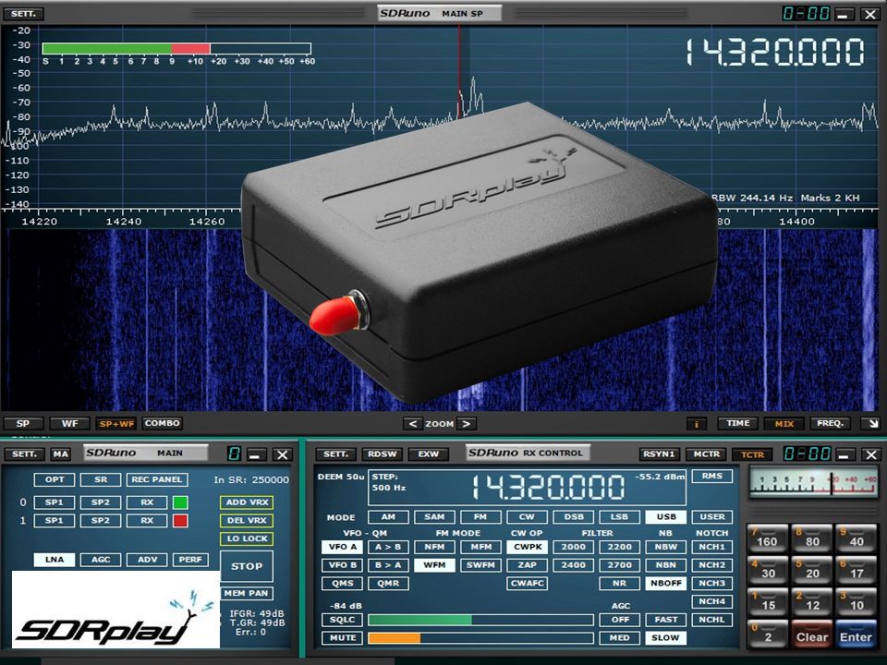Click the EXW button

428,454
